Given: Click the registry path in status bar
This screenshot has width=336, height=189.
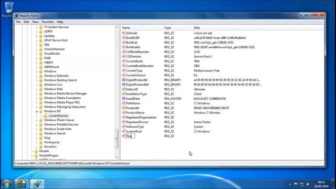Looking at the screenshot, I should tap(72, 163).
